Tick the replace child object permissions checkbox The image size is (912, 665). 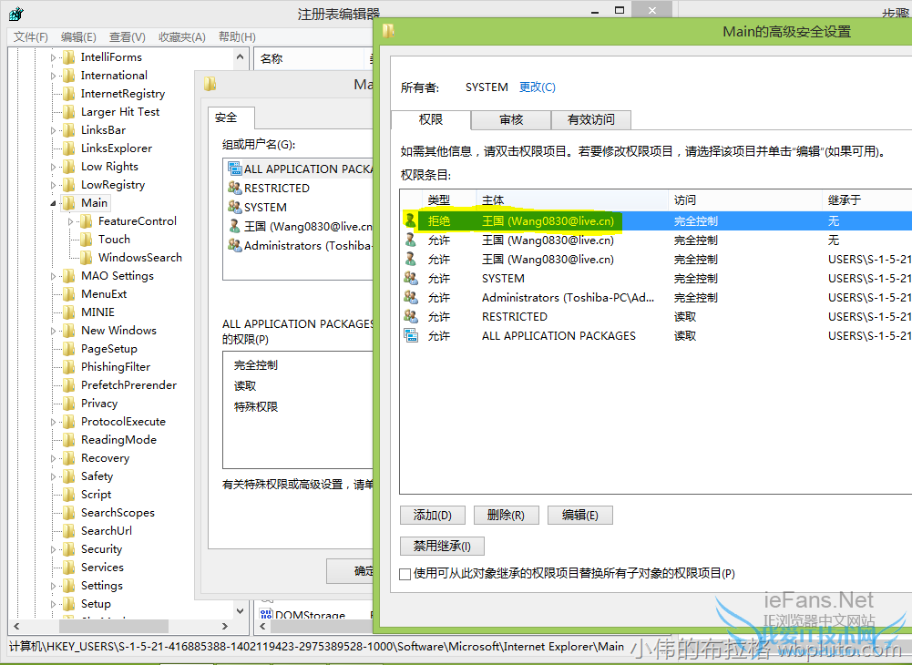[405, 574]
